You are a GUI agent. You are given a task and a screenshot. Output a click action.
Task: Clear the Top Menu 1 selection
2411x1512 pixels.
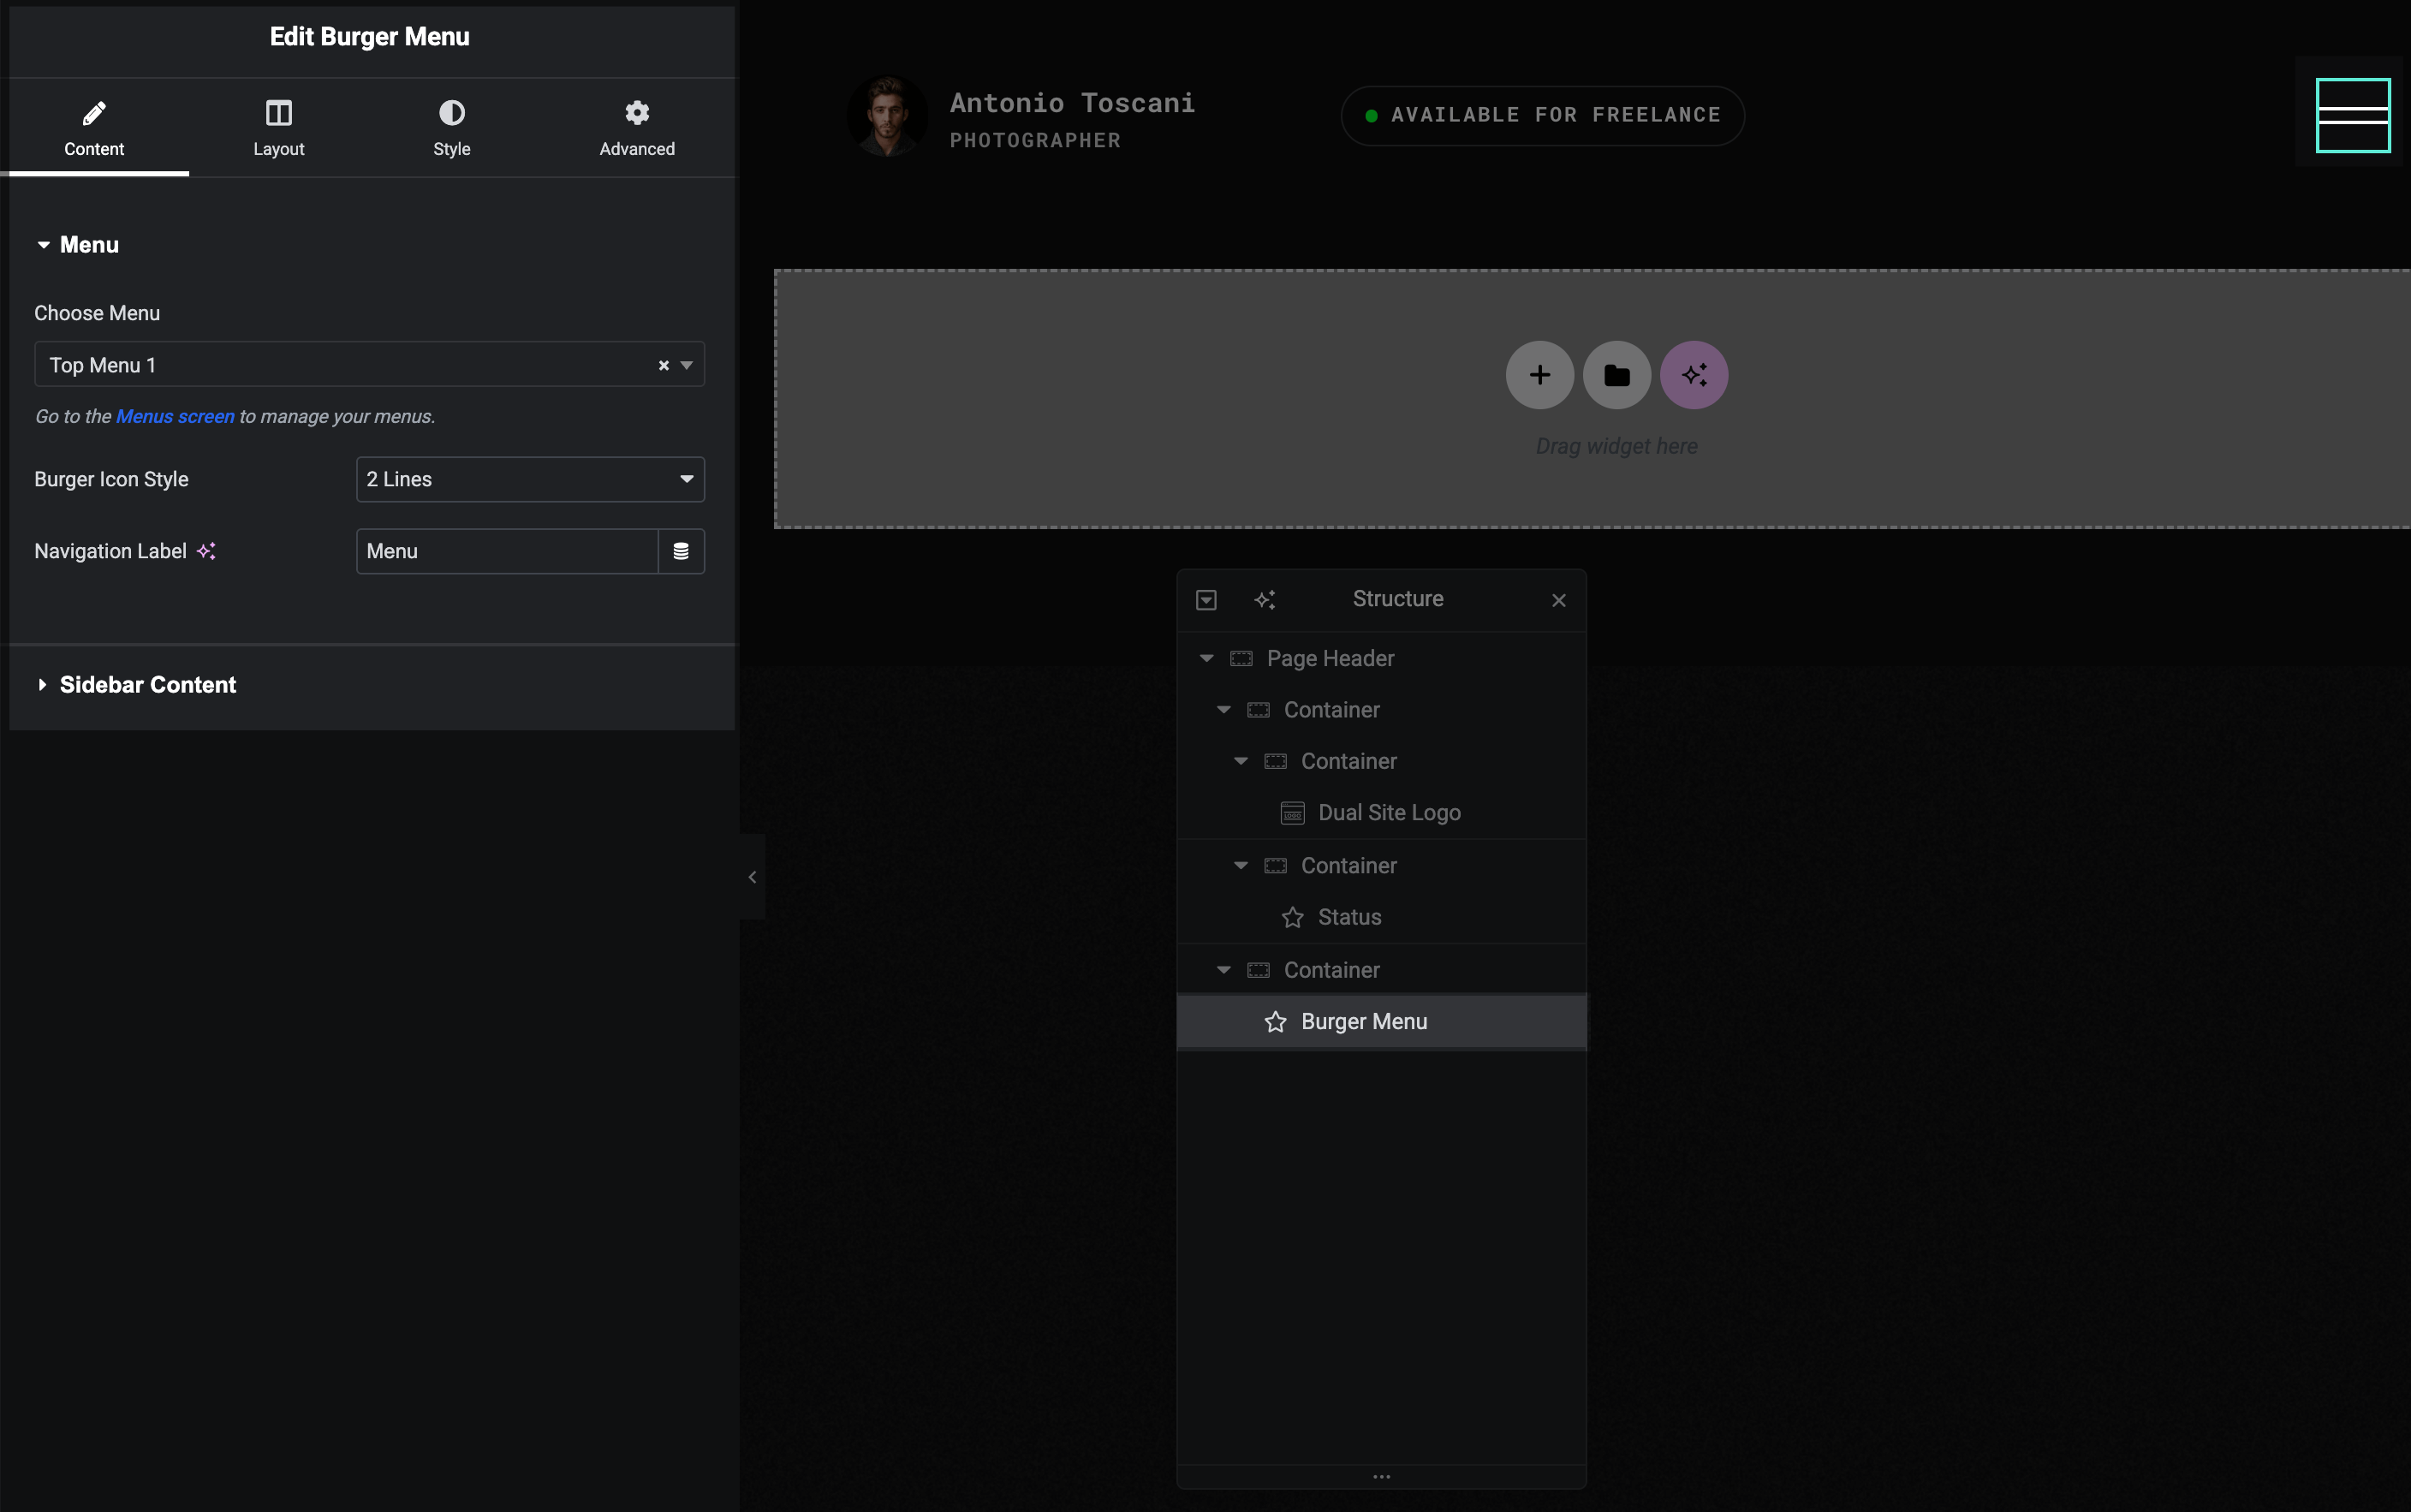(x=663, y=365)
